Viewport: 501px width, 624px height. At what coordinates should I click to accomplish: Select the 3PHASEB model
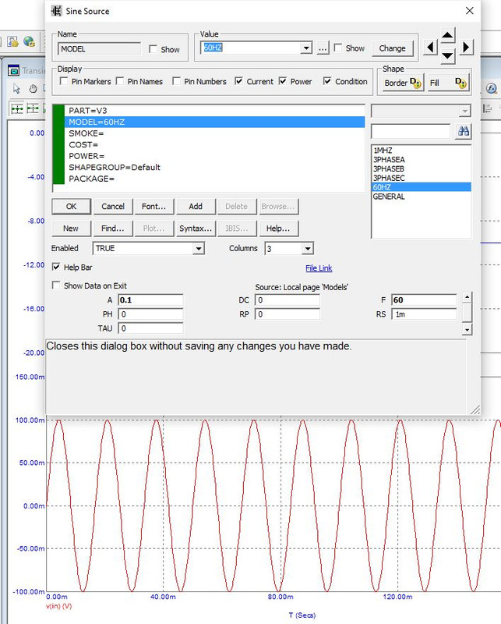421,168
